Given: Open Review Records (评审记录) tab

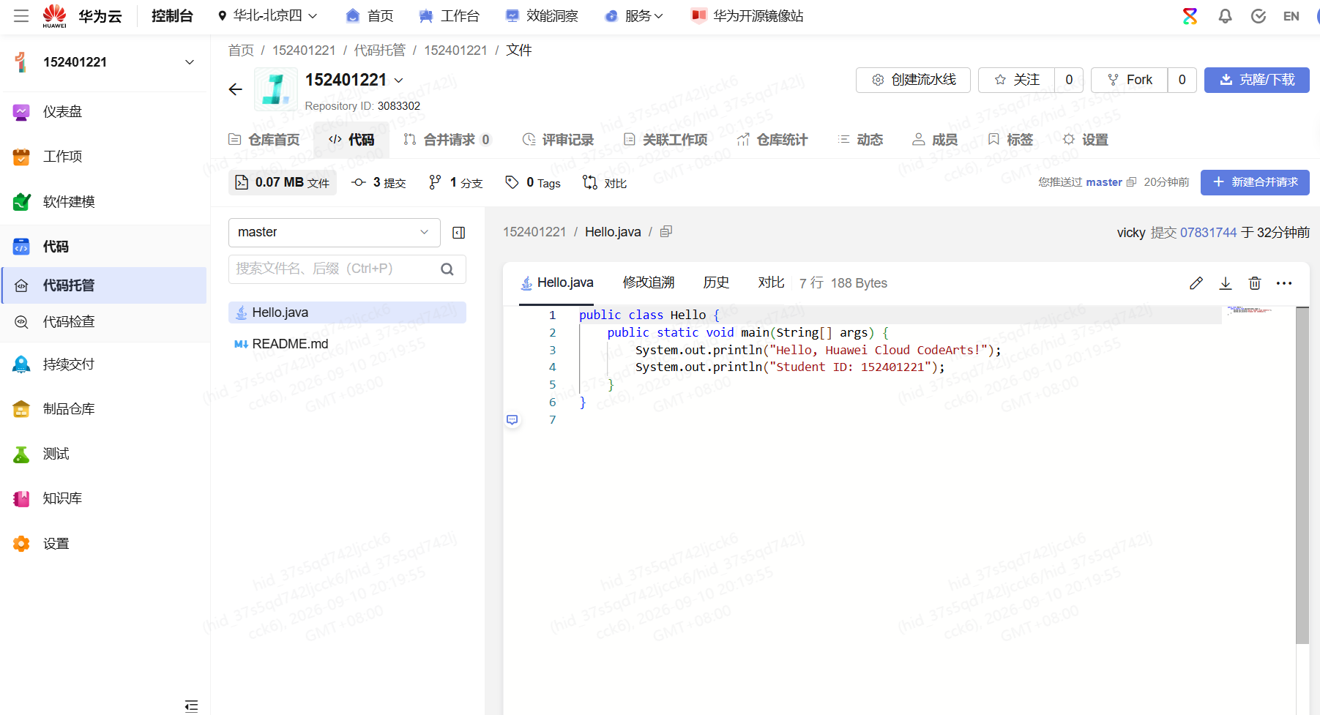Looking at the screenshot, I should [558, 140].
